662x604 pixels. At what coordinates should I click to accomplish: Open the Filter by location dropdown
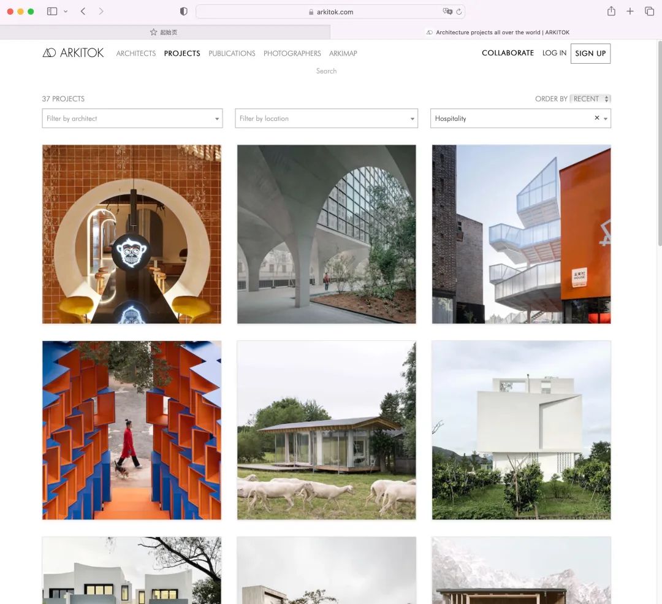pyautogui.click(x=412, y=119)
